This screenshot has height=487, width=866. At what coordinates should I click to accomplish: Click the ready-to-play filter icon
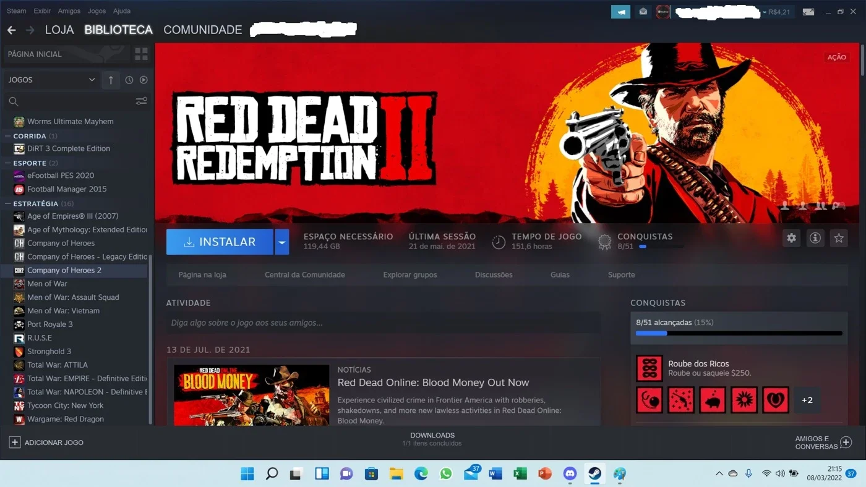click(x=144, y=80)
